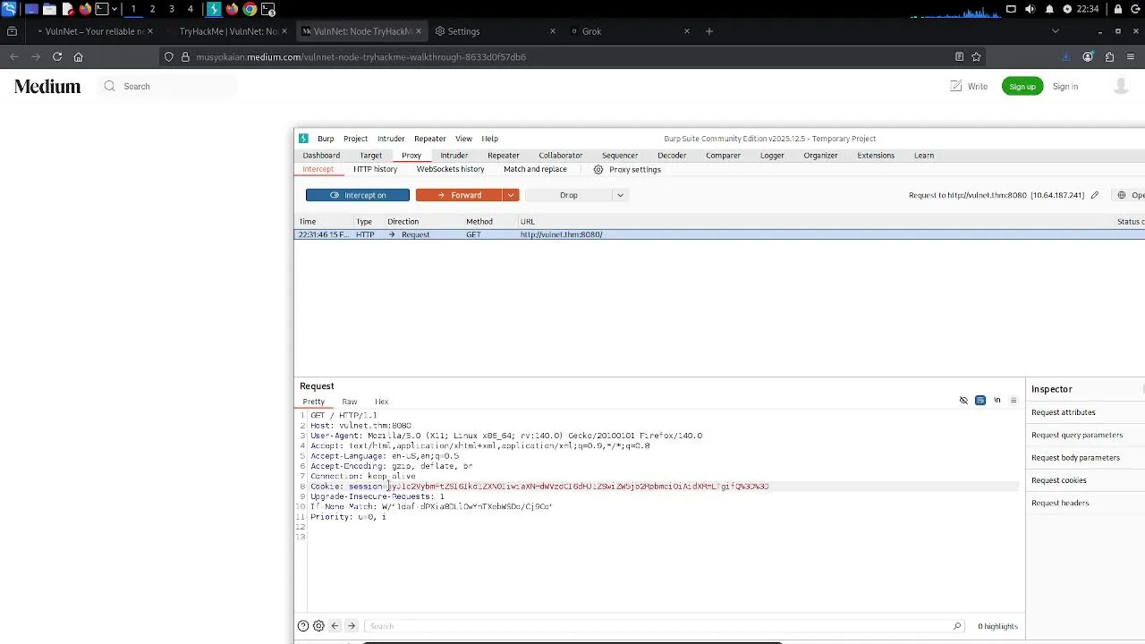The image size is (1145, 644).
Task: Expand the Drop dropdown arrow
Action: (x=620, y=195)
